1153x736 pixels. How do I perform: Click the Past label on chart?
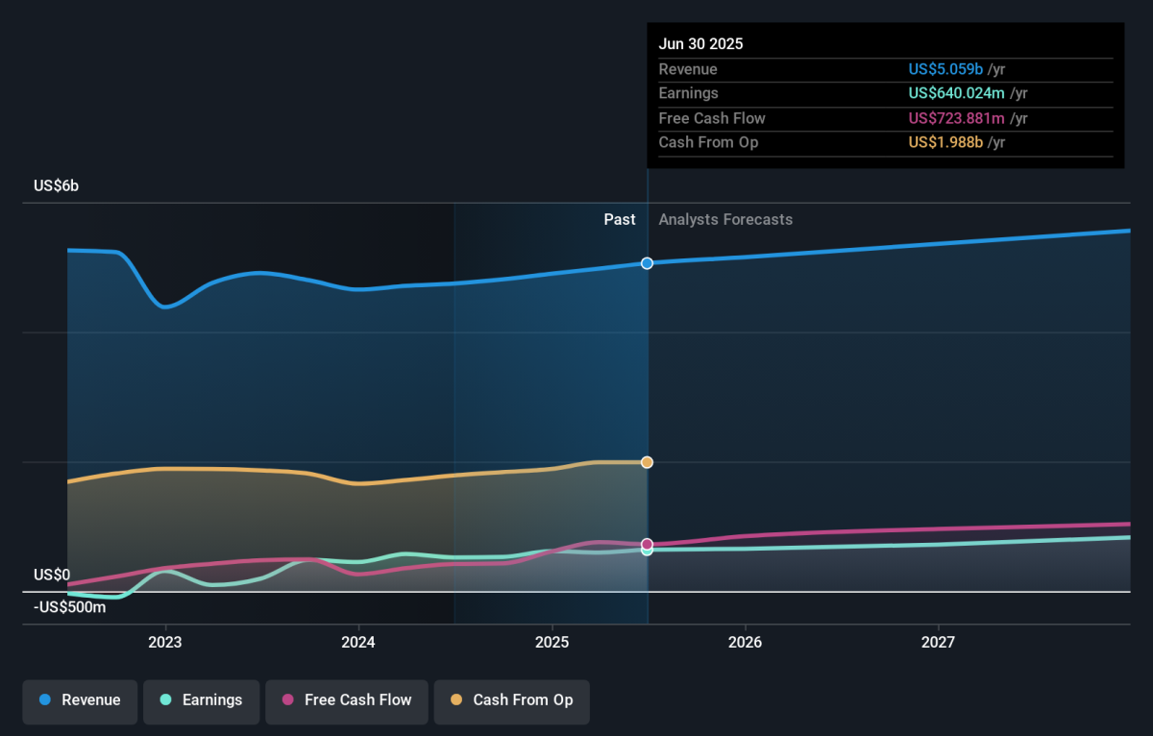click(620, 220)
